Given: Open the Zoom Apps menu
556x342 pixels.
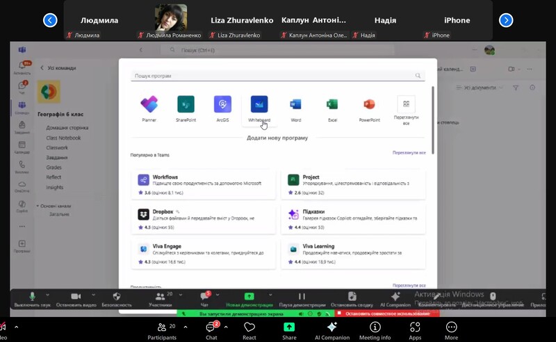Looking at the screenshot, I should point(415,331).
